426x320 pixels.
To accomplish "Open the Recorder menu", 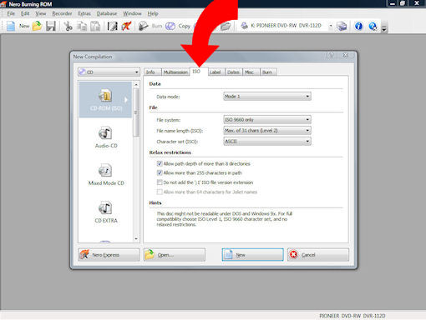I will [62, 13].
